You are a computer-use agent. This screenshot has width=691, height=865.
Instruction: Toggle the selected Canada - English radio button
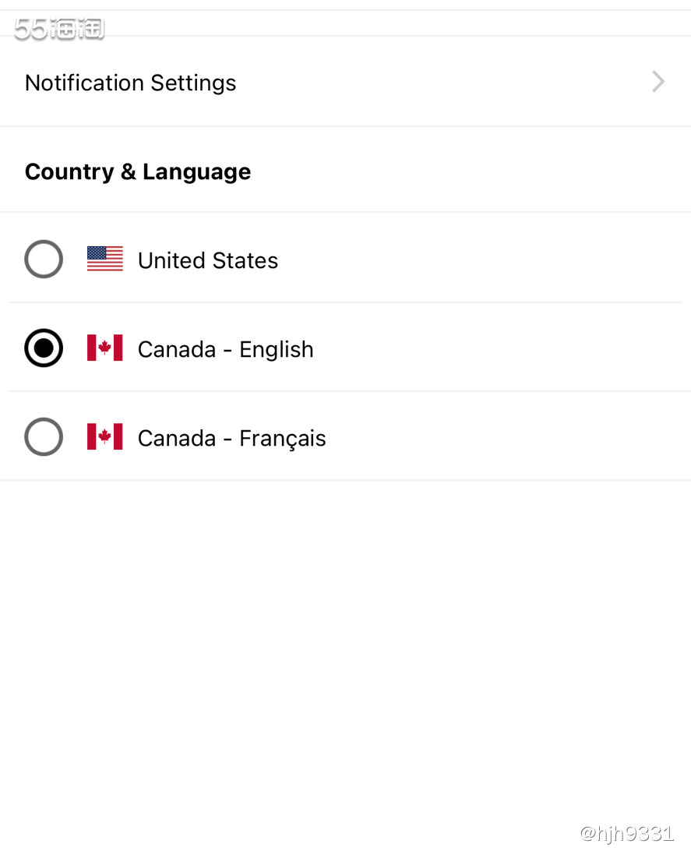point(44,348)
